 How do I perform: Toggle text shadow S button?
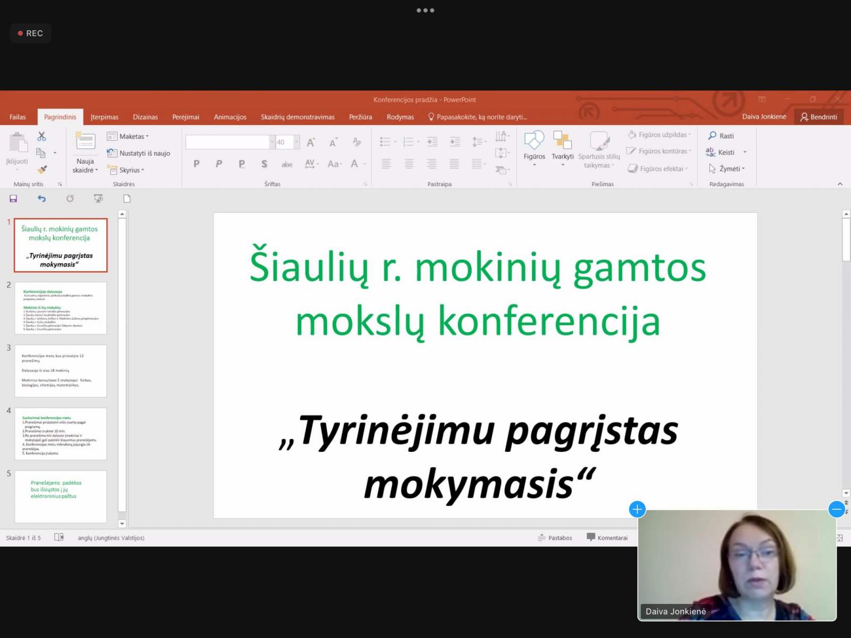pyautogui.click(x=264, y=164)
